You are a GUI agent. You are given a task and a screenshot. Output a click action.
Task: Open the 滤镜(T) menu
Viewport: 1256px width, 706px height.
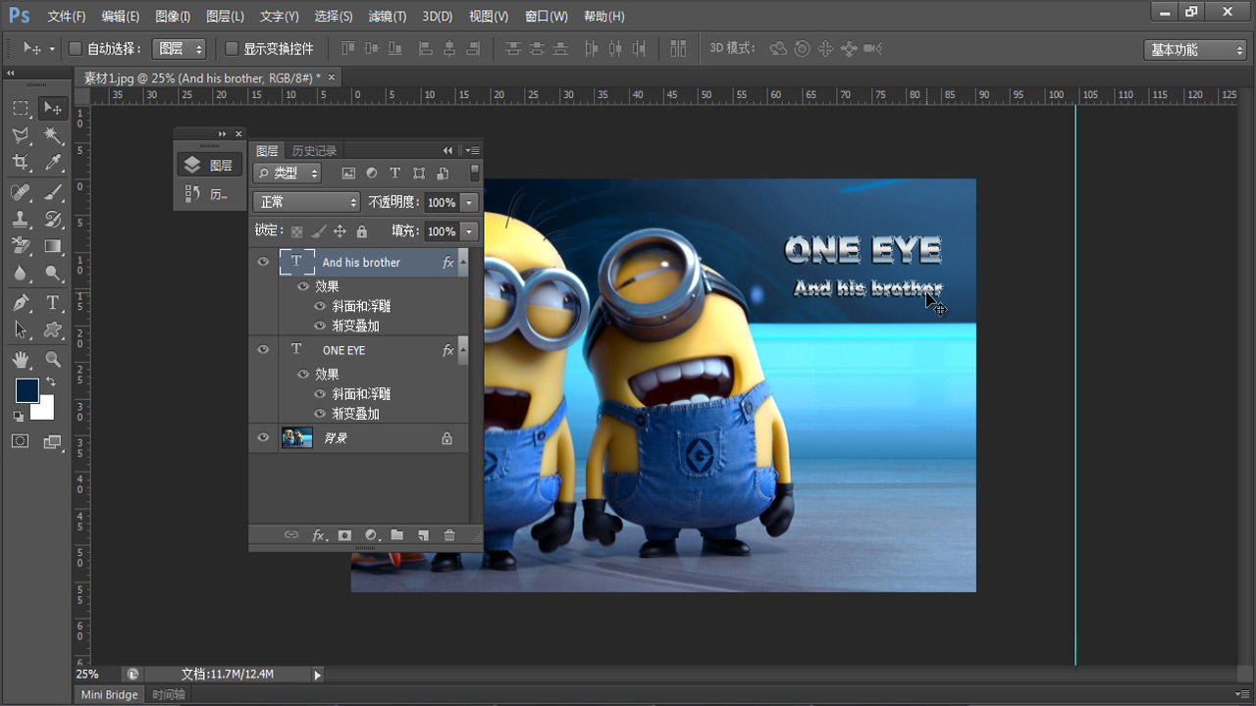pyautogui.click(x=387, y=17)
